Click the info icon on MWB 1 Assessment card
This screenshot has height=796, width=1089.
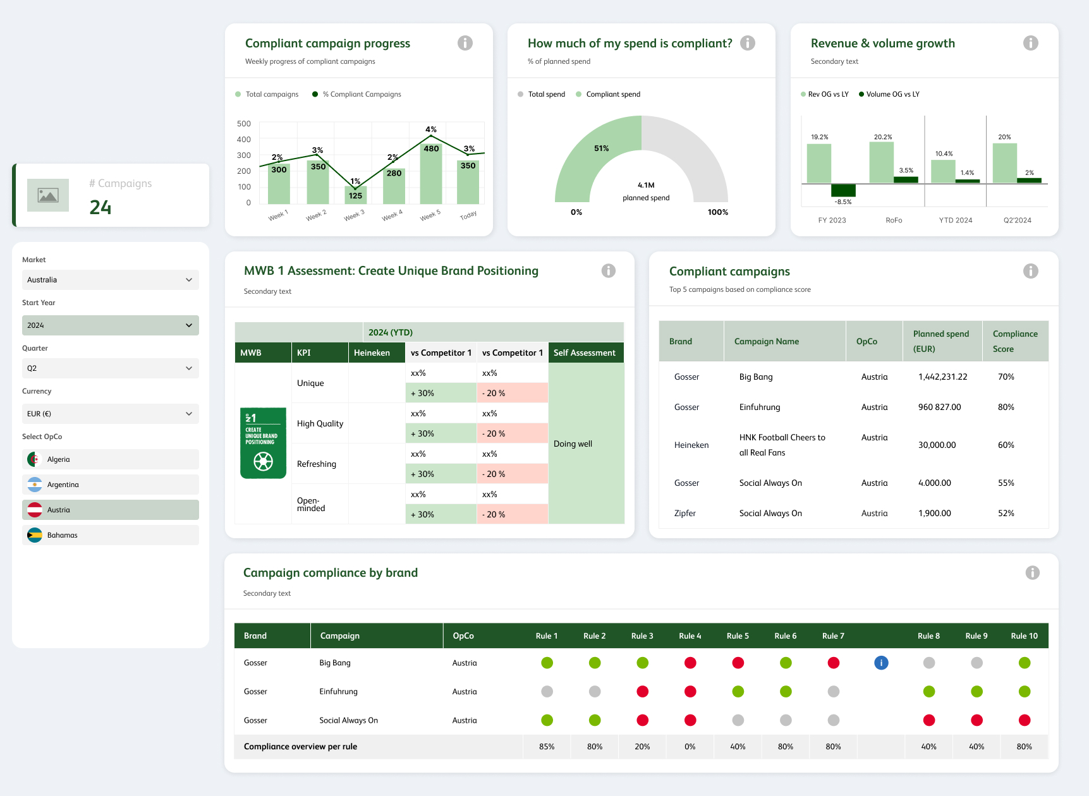coord(609,270)
